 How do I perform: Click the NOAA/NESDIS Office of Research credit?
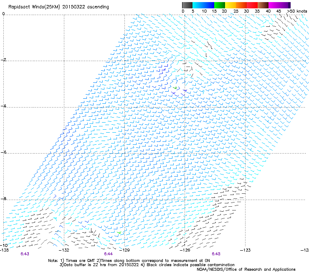[x=246, y=269]
